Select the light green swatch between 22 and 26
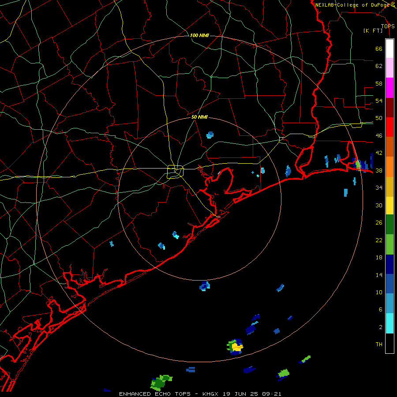 (390, 244)
